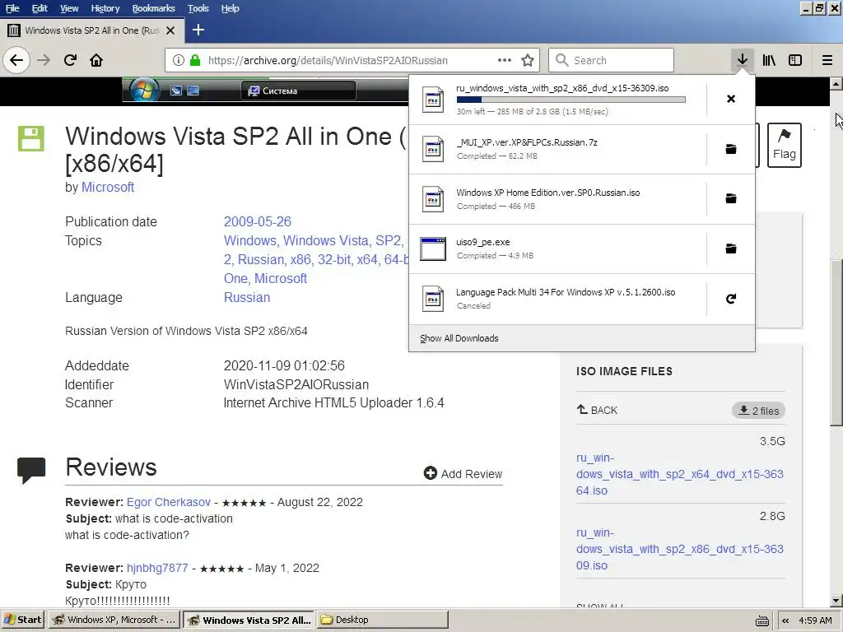Click the 4:59 AM taskbar clock

click(x=815, y=620)
